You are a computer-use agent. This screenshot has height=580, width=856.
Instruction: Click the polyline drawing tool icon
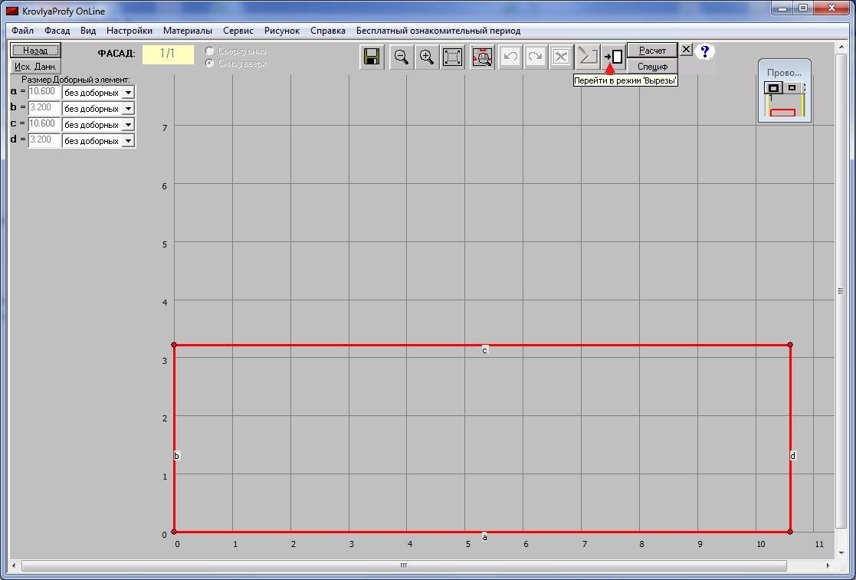pyautogui.click(x=588, y=57)
